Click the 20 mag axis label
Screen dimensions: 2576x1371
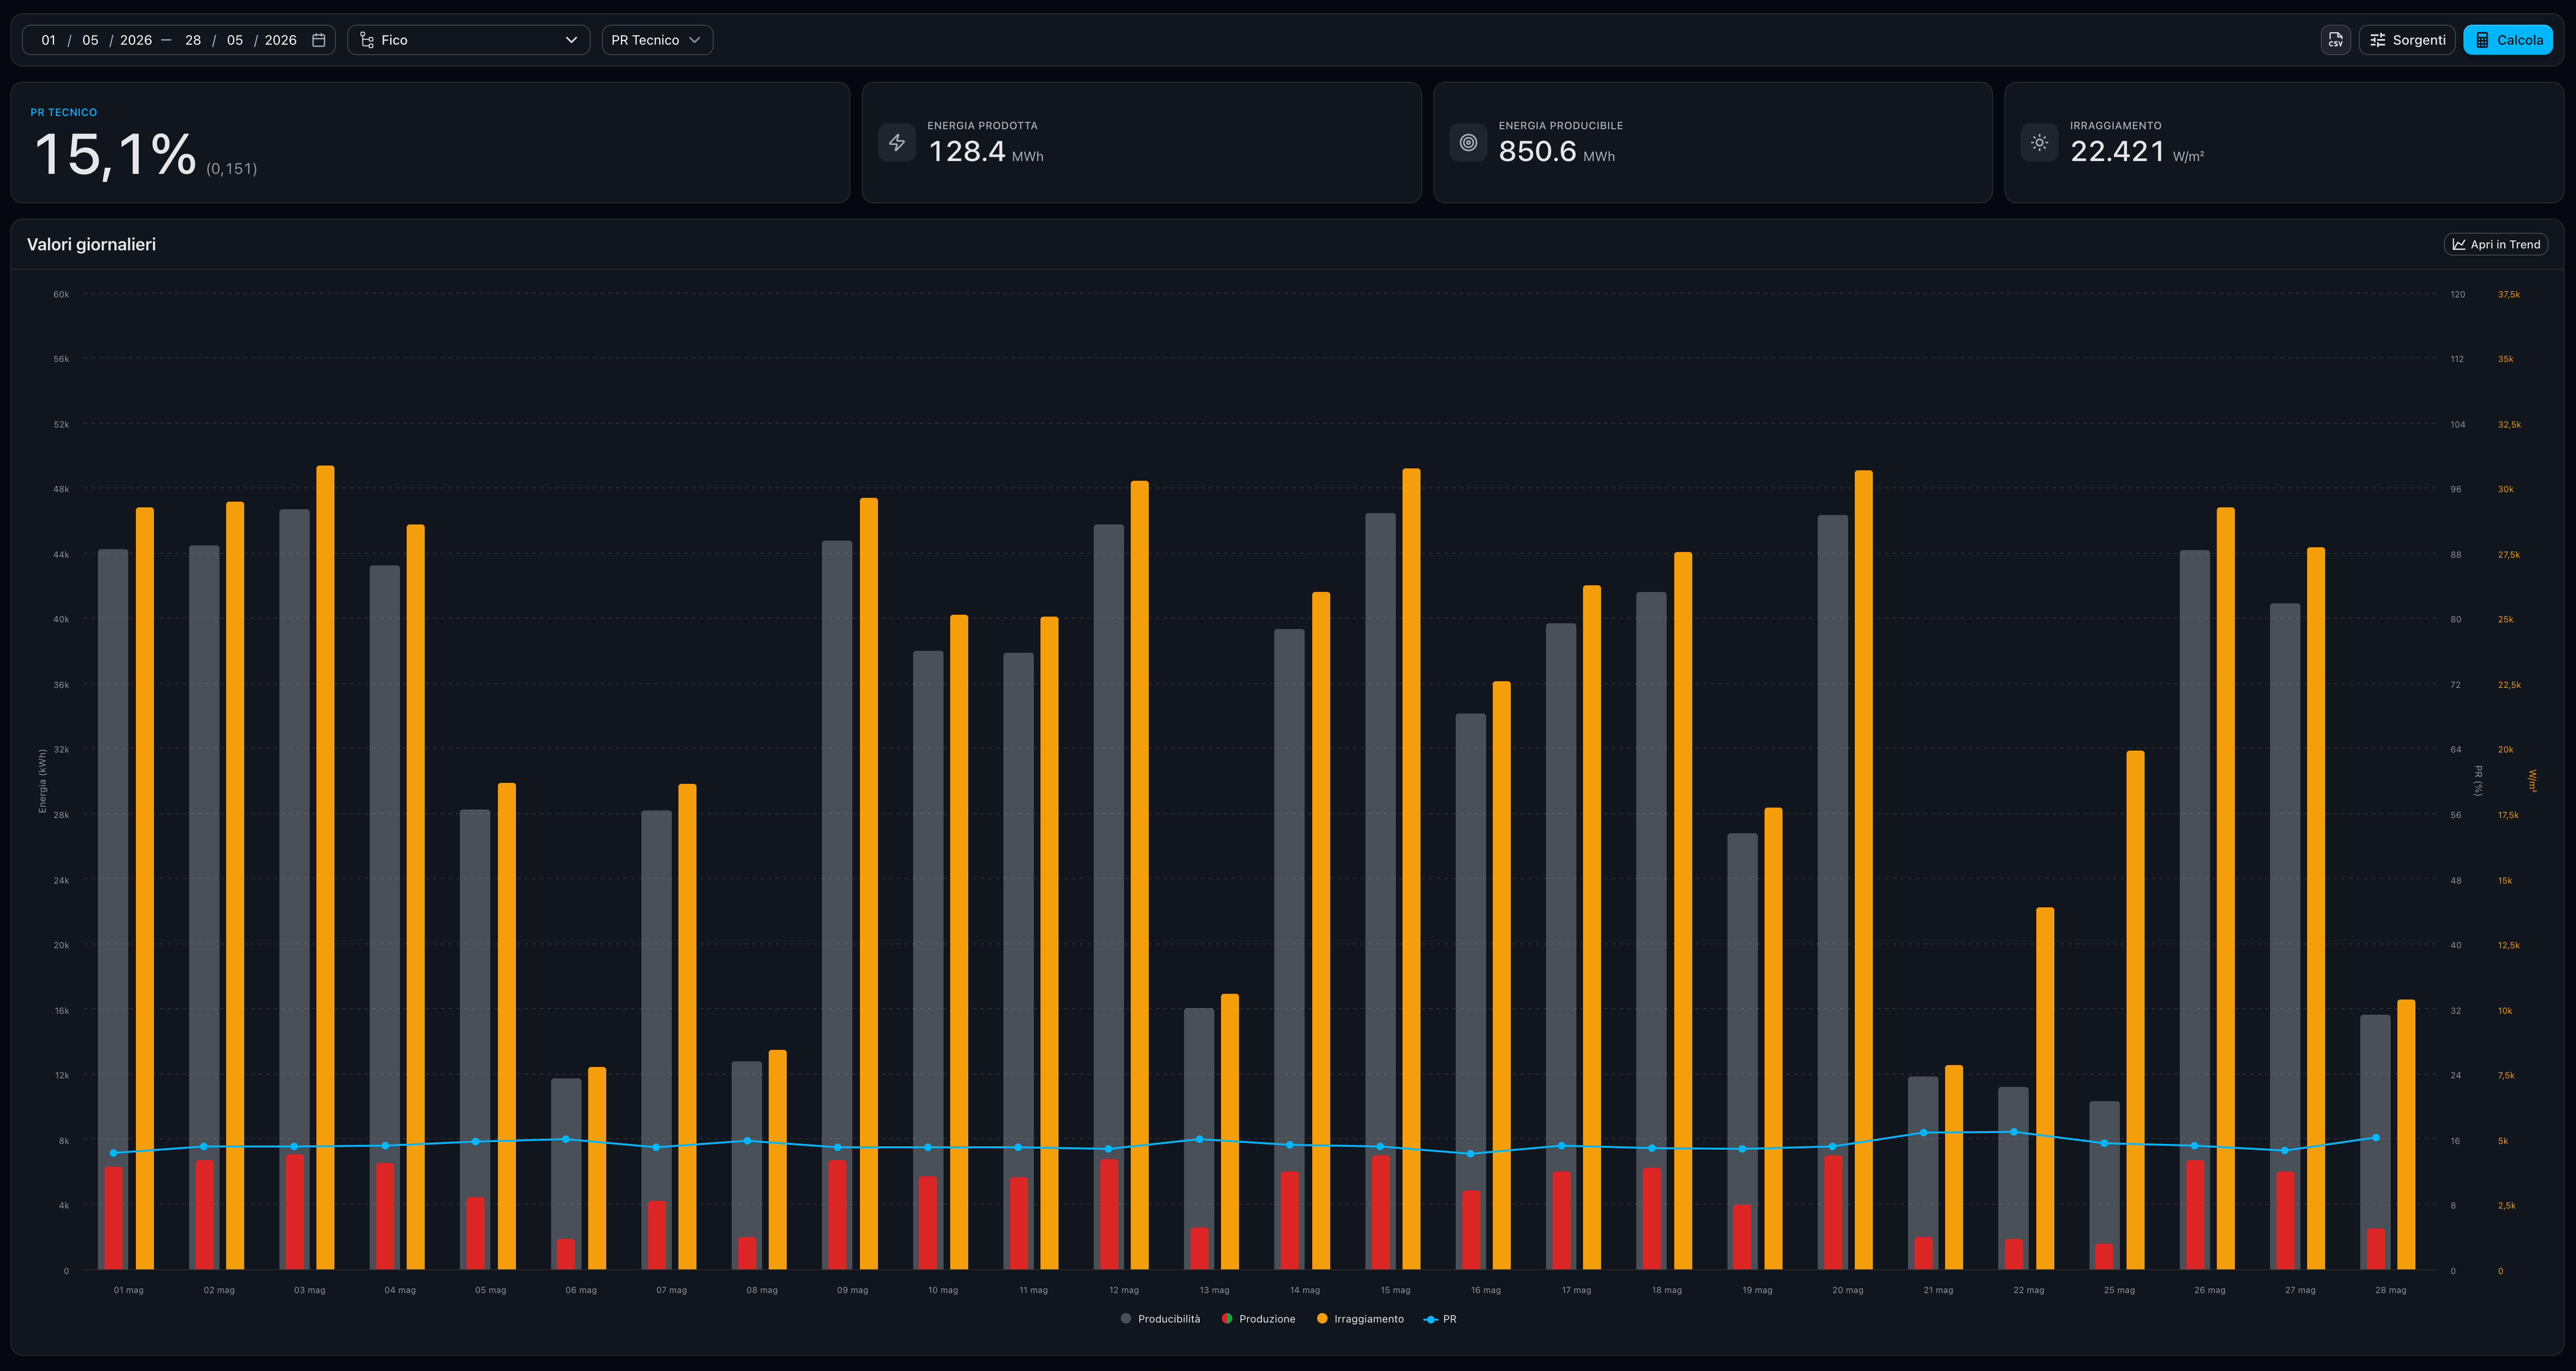point(1848,1290)
